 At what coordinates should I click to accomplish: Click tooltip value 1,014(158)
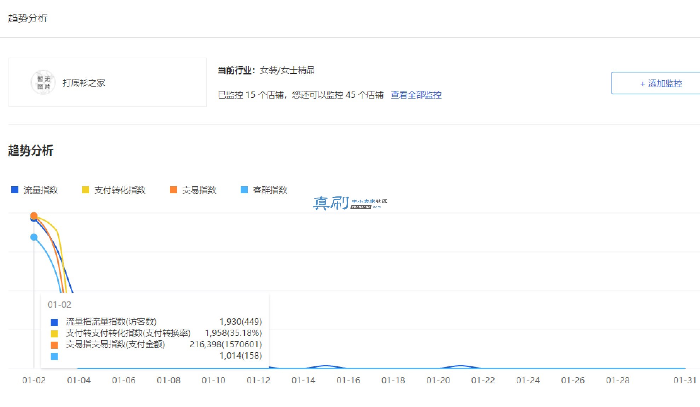click(241, 355)
